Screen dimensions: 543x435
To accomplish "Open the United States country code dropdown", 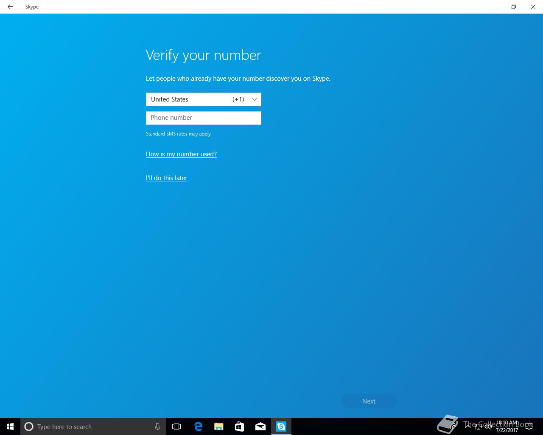I will click(204, 99).
